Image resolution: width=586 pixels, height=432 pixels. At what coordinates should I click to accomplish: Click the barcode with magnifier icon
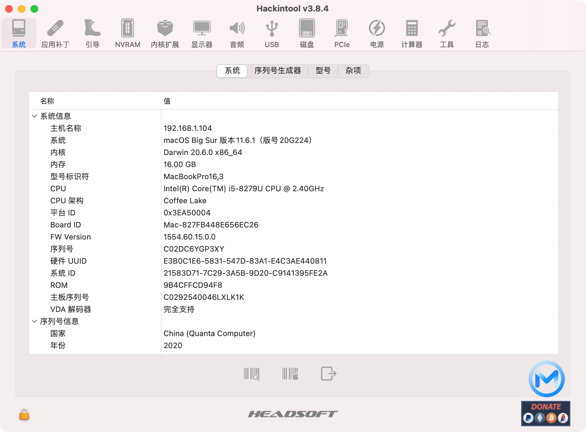252,374
